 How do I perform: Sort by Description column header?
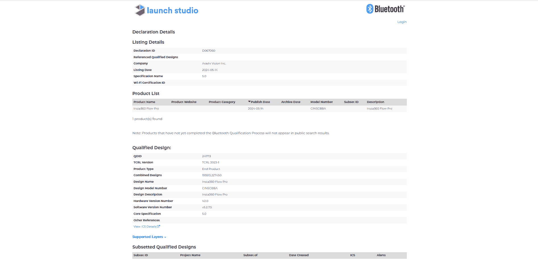(x=375, y=102)
